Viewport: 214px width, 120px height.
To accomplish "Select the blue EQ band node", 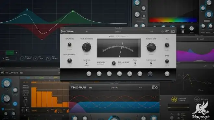I will pyautogui.click(x=27, y=9).
